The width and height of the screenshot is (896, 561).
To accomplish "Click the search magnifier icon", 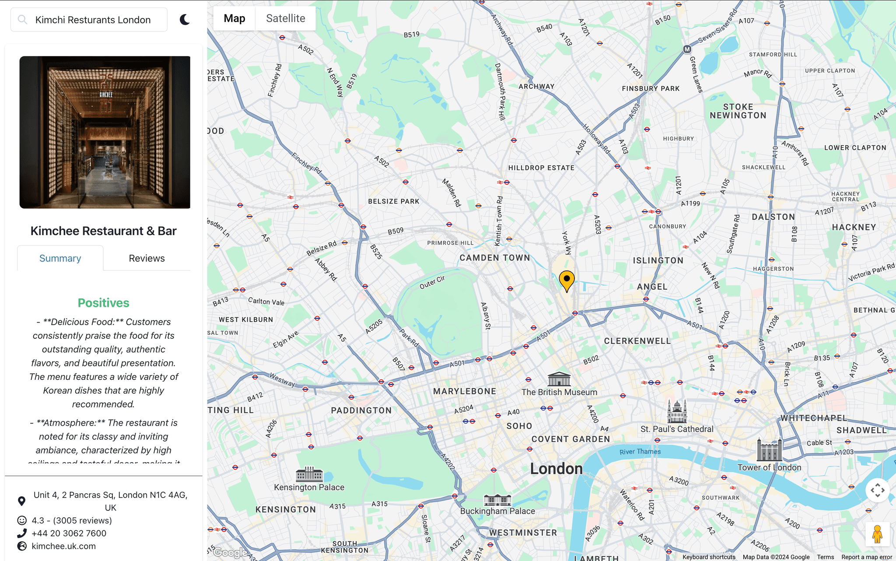I will pos(22,20).
